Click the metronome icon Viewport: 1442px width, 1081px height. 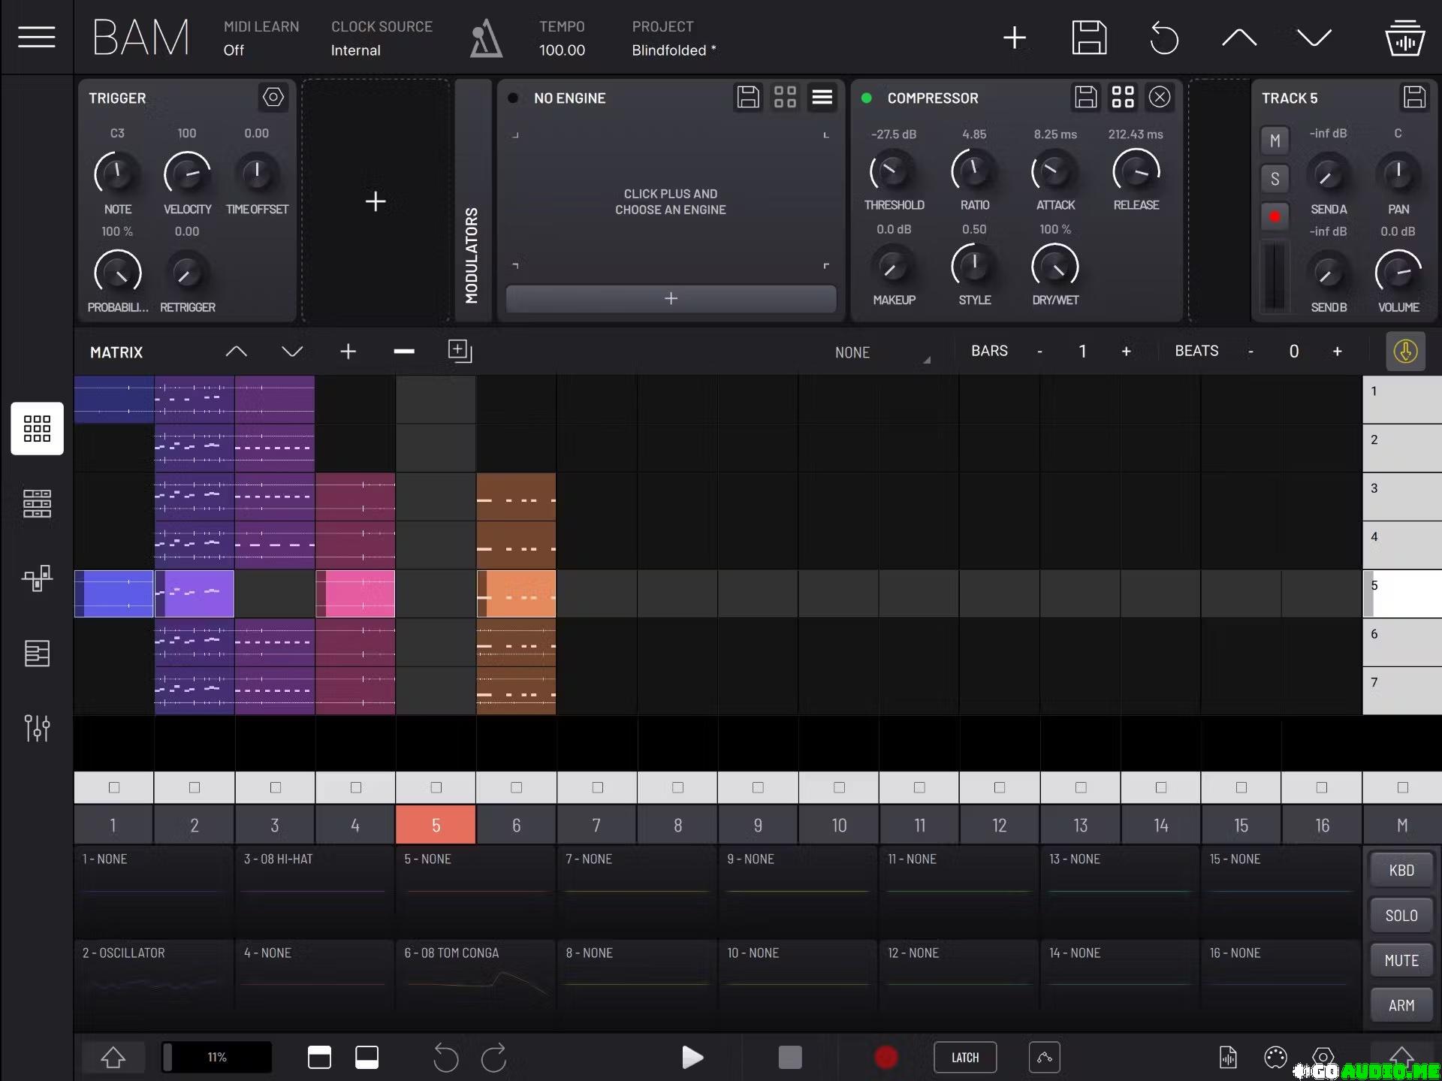(x=485, y=38)
